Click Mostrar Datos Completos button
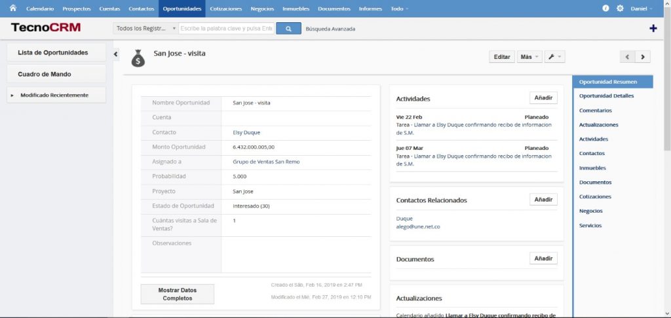Screen dimensions: 671x318 177,294
